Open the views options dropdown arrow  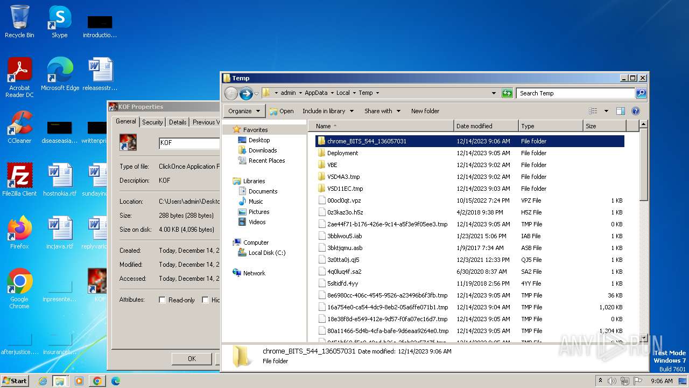click(x=606, y=111)
